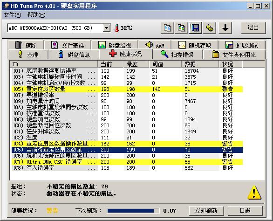Select row (05) 重定位扇区数量
Image resolution: width=273 pixels, height=221 pixels.
coord(127,89)
